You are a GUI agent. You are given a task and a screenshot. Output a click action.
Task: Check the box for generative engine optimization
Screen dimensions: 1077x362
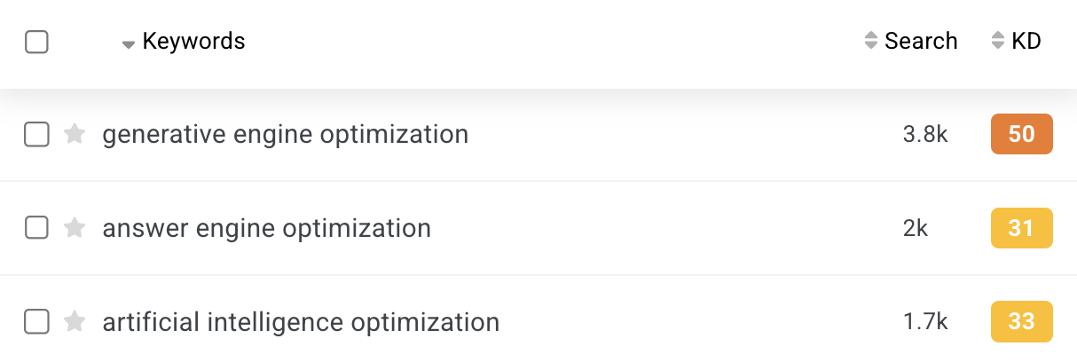tap(36, 135)
